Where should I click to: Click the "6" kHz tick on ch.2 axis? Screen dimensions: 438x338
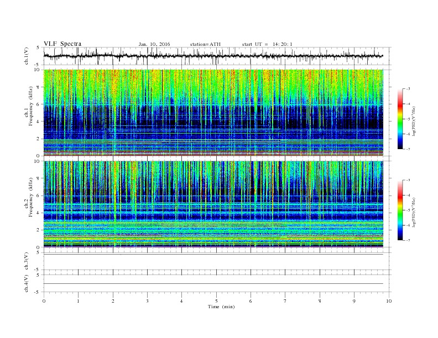(x=38, y=196)
